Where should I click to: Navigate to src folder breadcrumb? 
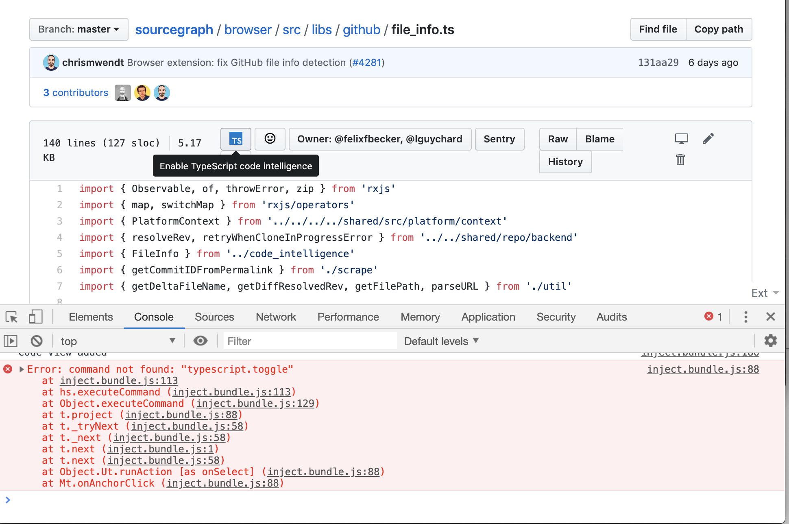[292, 30]
